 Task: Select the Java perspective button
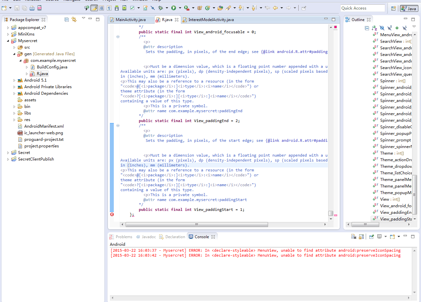point(409,8)
